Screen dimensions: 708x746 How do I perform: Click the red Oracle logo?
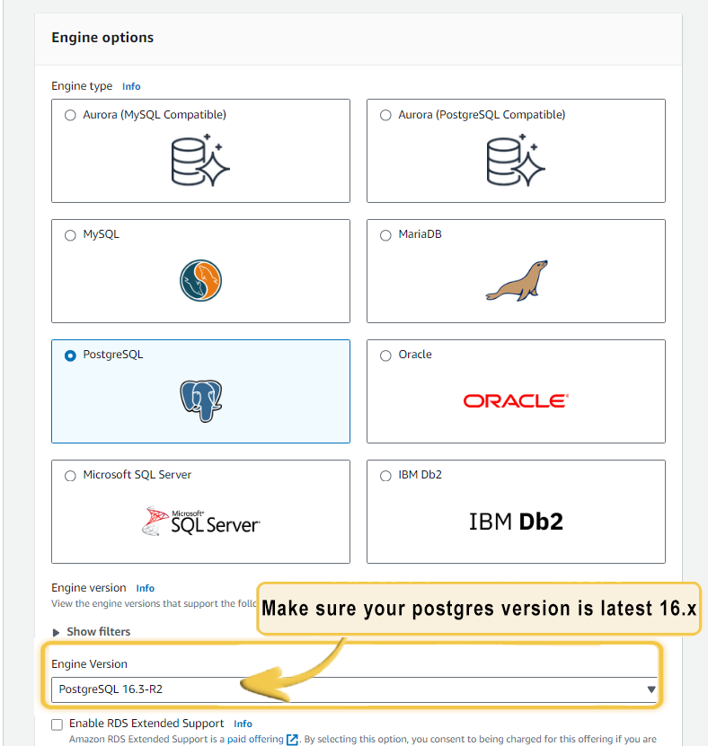(516, 401)
